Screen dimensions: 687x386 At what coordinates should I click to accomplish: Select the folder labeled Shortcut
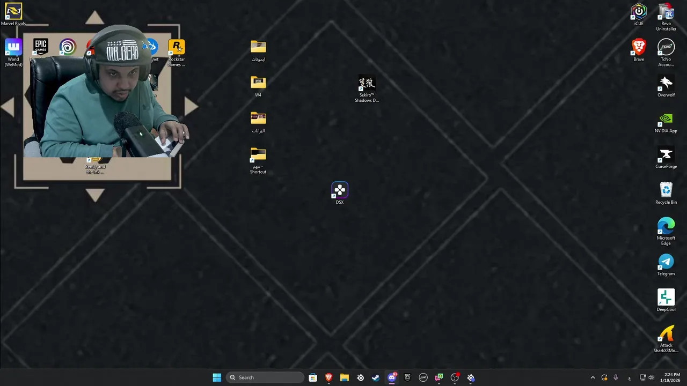point(258,161)
